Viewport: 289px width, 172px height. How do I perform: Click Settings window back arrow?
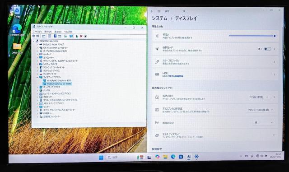click(x=152, y=11)
